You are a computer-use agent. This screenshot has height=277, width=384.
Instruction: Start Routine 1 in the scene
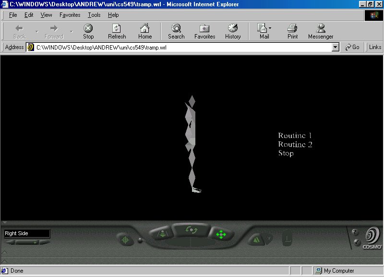(295, 136)
